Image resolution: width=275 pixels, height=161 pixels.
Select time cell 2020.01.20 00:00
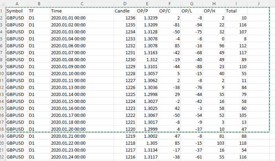coord(82,129)
